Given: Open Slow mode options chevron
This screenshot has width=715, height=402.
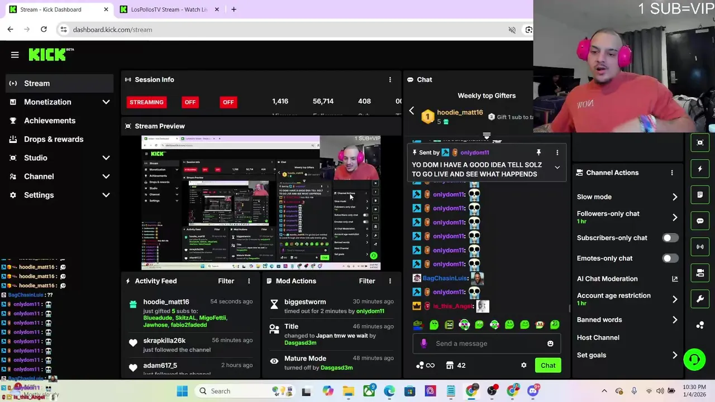Looking at the screenshot, I should pos(675,197).
